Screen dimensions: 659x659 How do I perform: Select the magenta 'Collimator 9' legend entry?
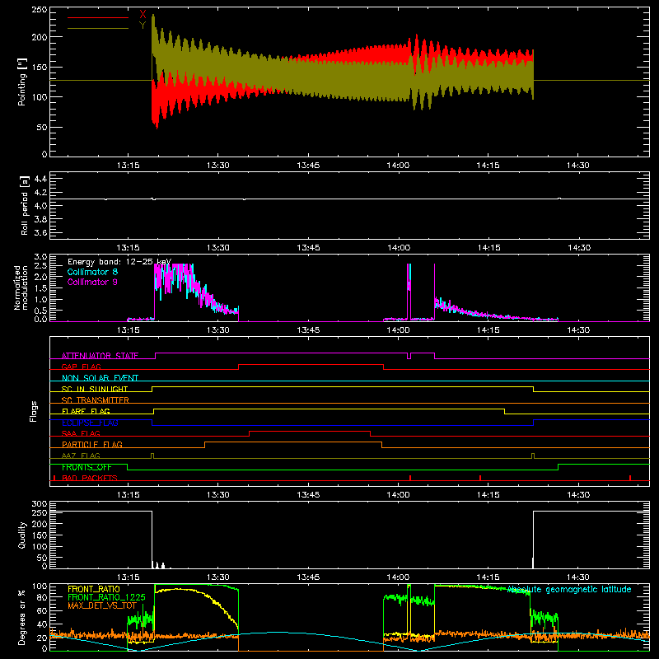pyautogui.click(x=92, y=282)
